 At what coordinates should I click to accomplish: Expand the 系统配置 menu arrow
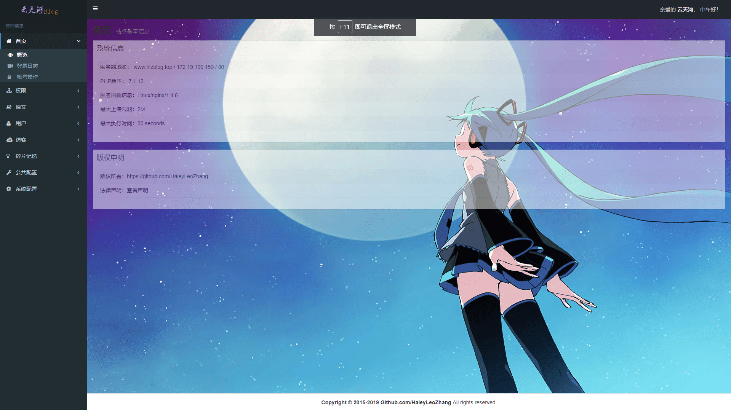pyautogui.click(x=78, y=189)
